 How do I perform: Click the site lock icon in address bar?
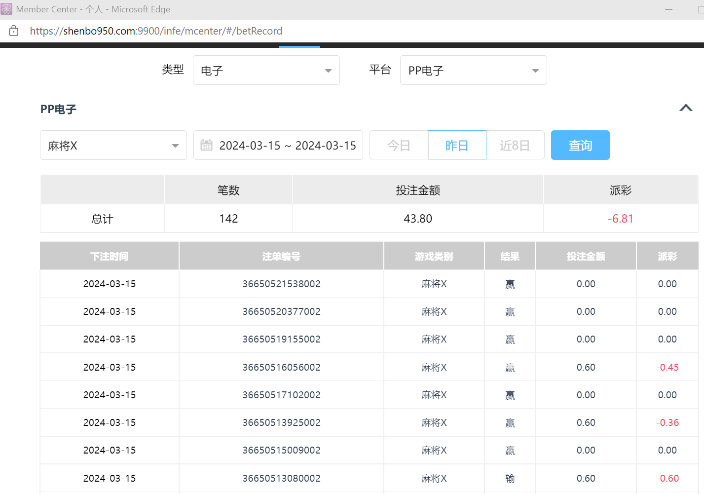[14, 31]
